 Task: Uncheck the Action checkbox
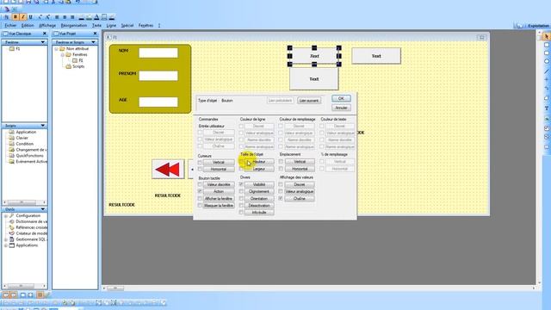click(x=200, y=191)
